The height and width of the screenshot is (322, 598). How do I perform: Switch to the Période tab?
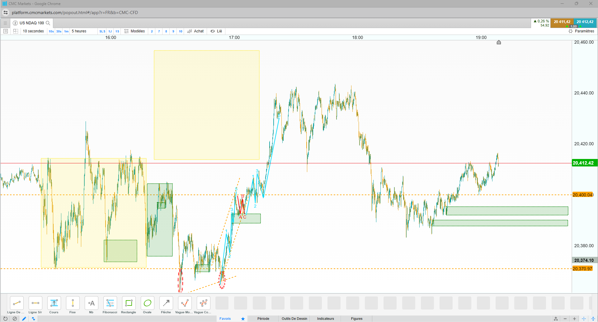pyautogui.click(x=263, y=319)
